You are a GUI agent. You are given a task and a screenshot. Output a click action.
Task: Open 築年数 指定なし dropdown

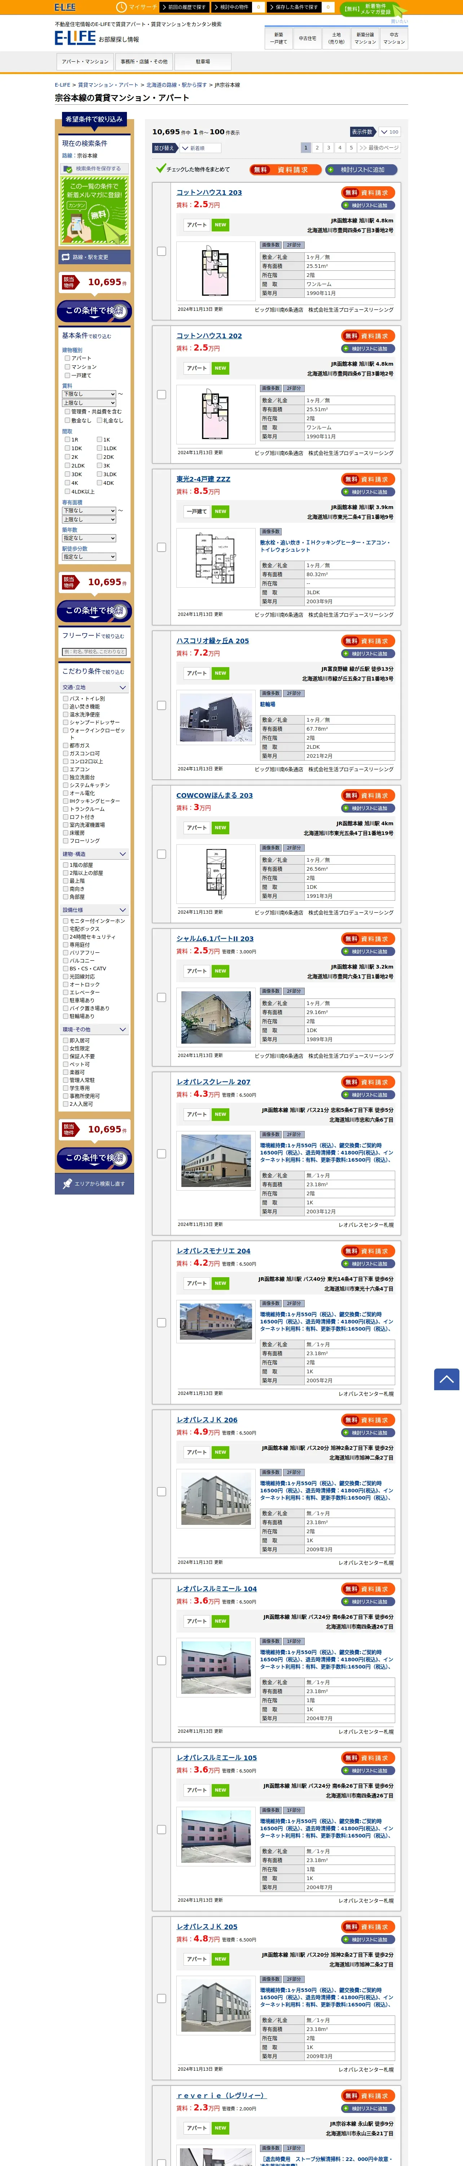coord(89,538)
